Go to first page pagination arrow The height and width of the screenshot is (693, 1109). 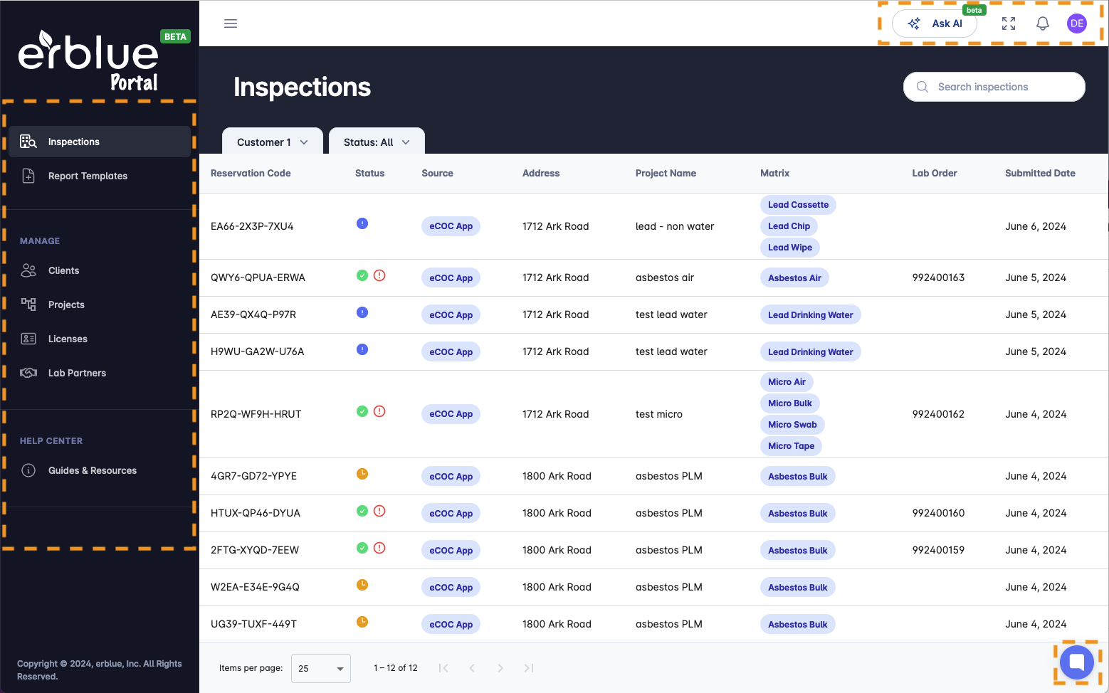(443, 668)
